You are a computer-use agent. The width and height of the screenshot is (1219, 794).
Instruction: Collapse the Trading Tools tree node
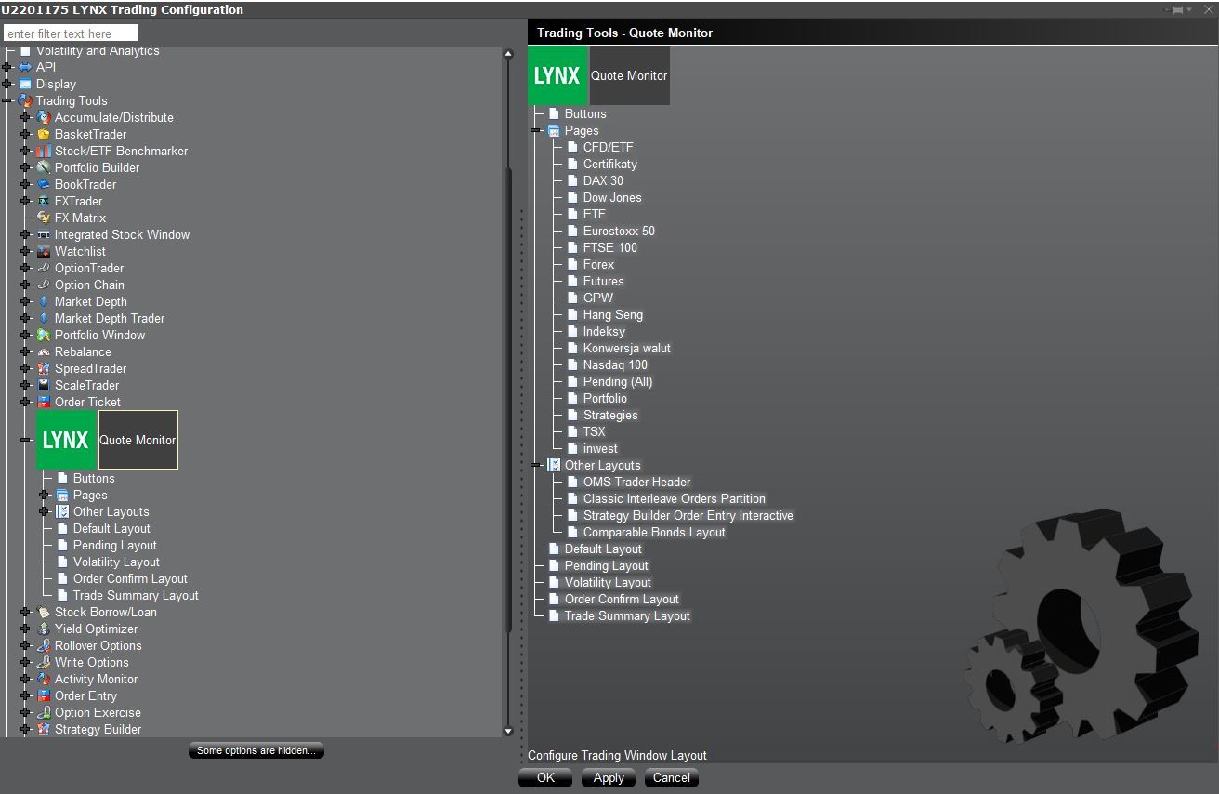(7, 100)
